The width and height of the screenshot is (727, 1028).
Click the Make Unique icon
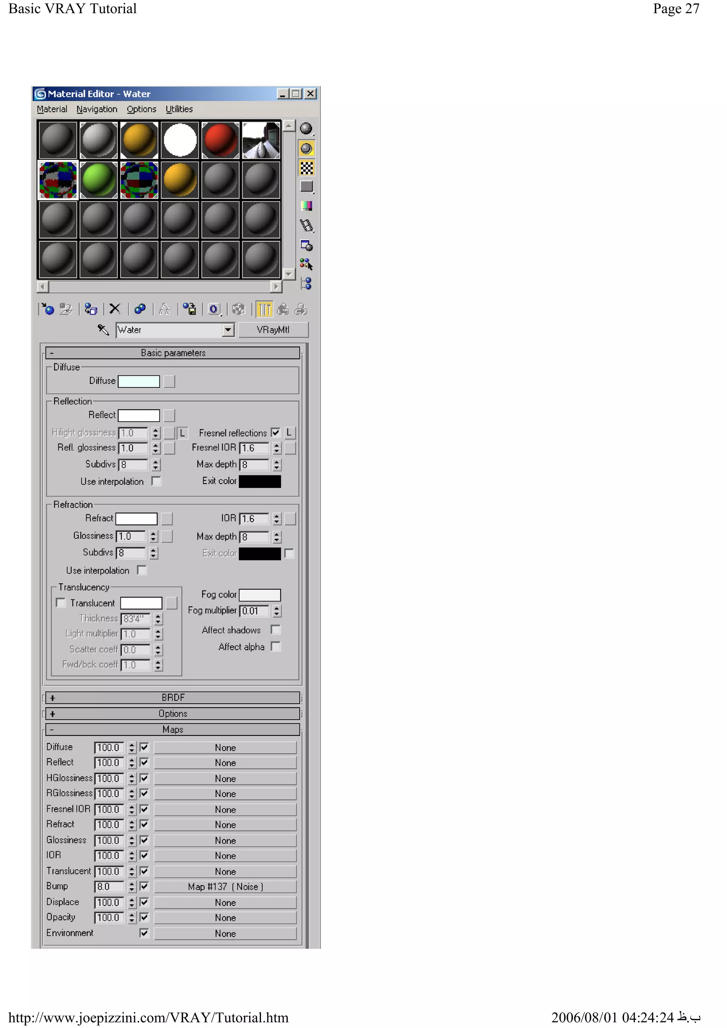tap(164, 309)
